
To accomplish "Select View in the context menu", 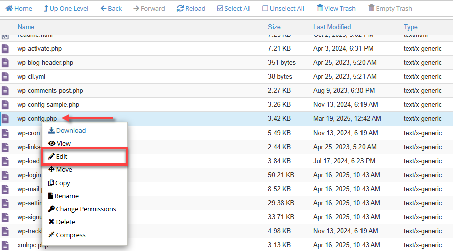I will tap(59, 143).
